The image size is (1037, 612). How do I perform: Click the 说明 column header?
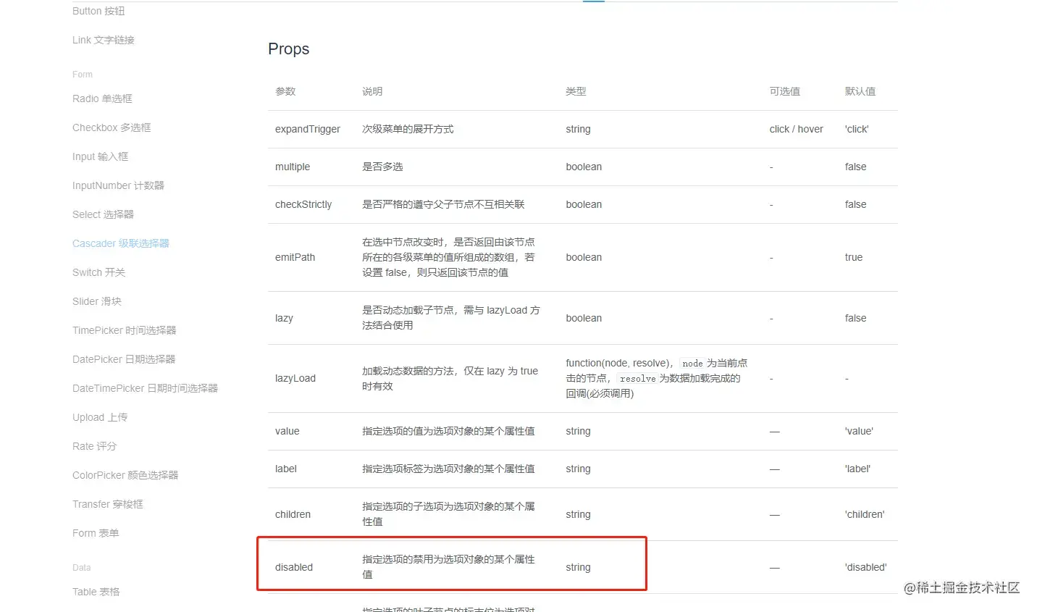(372, 91)
